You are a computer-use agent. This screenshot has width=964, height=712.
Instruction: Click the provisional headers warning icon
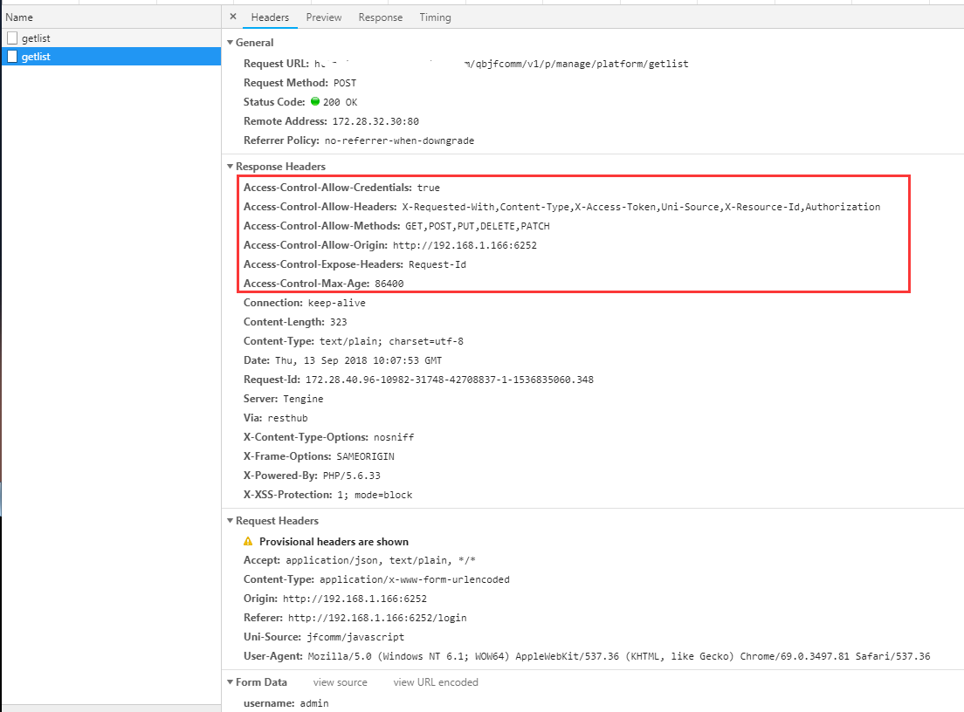(x=248, y=542)
